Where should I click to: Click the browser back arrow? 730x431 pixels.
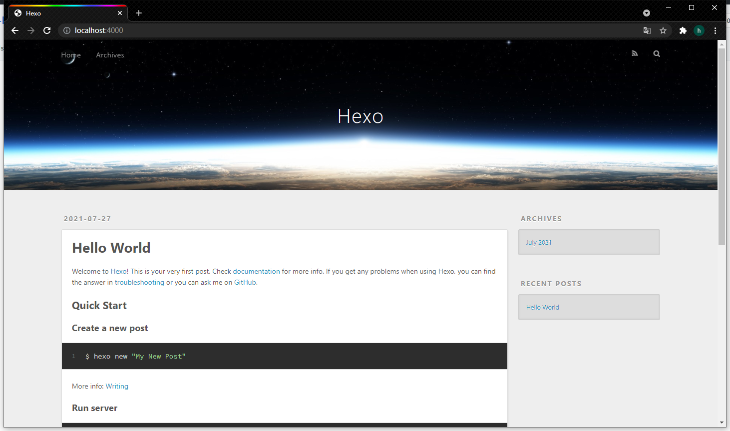(15, 30)
